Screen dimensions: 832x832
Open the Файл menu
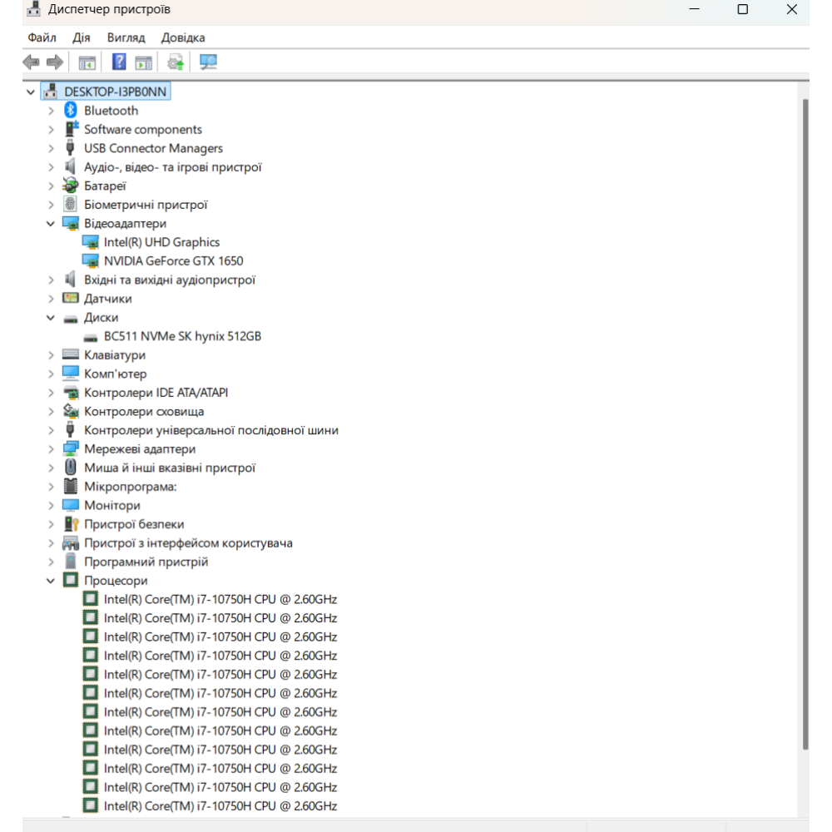tap(42, 37)
